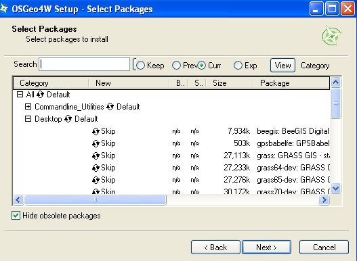
Task: Click the Commandline_Utilities tree label
Action: pos(69,107)
